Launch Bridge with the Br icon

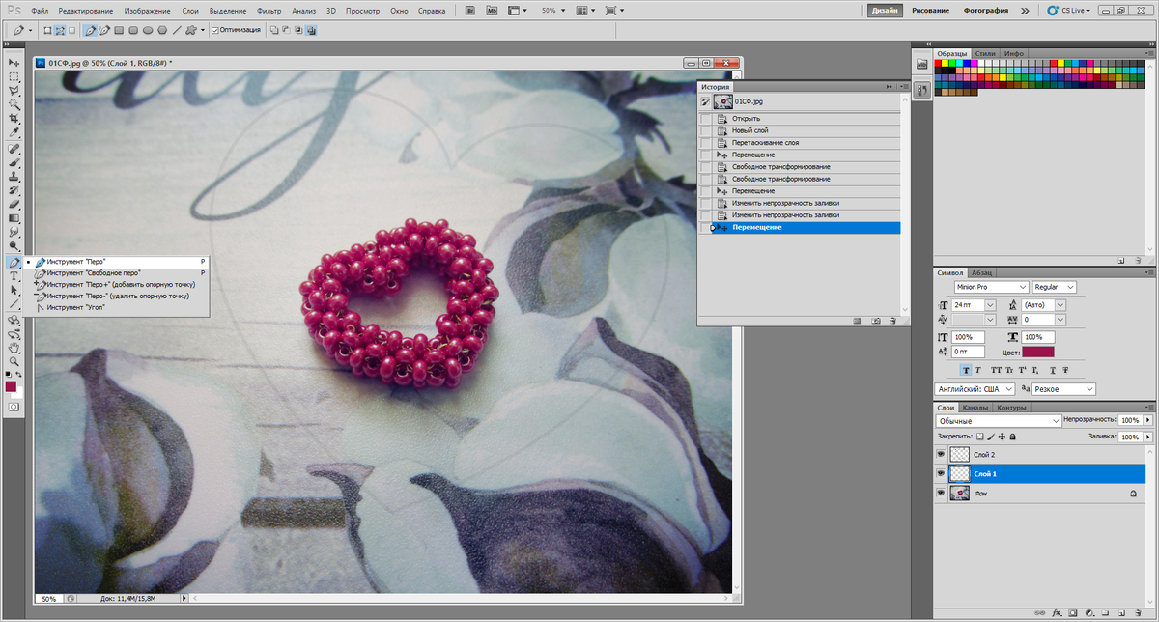click(470, 10)
